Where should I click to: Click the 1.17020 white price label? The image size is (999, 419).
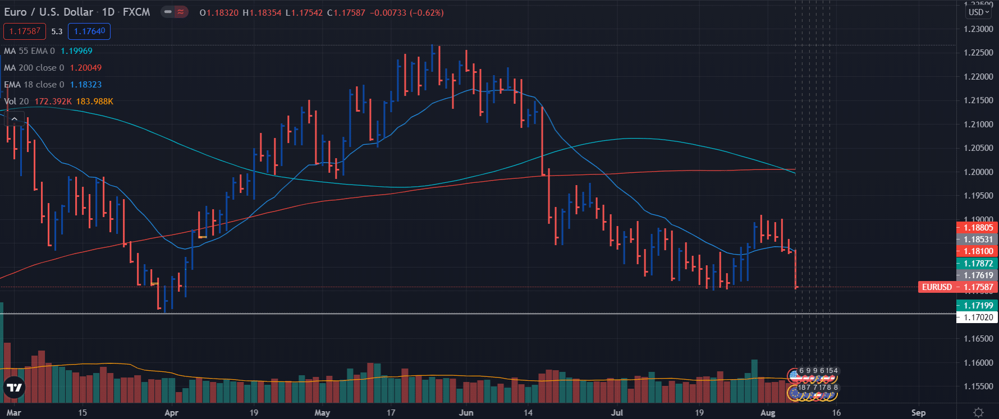click(x=977, y=317)
